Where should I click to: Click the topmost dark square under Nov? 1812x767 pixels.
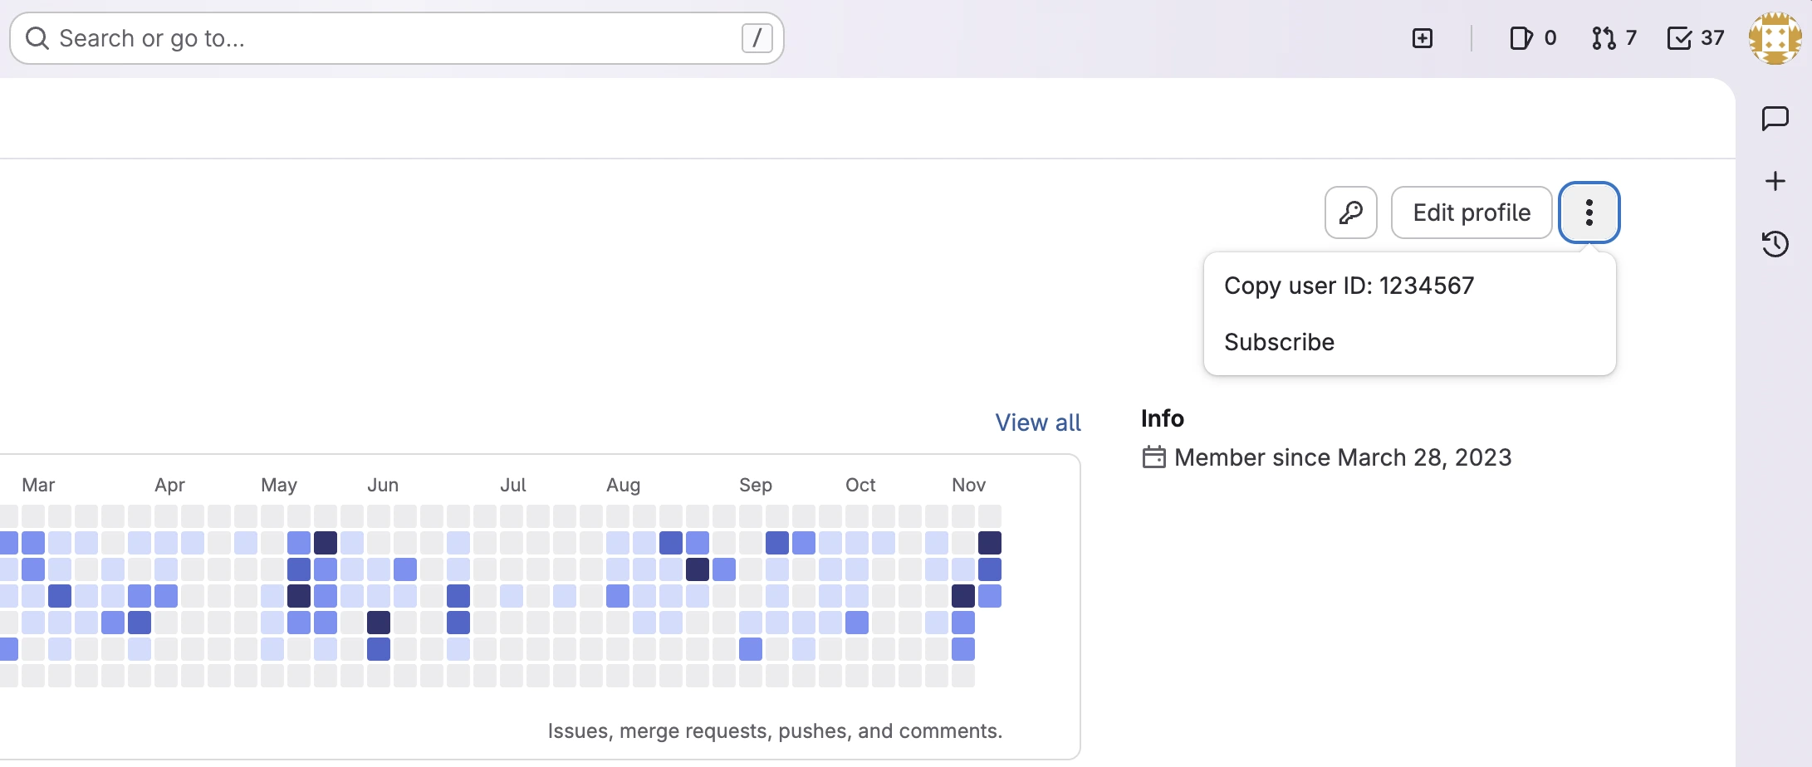point(990,543)
